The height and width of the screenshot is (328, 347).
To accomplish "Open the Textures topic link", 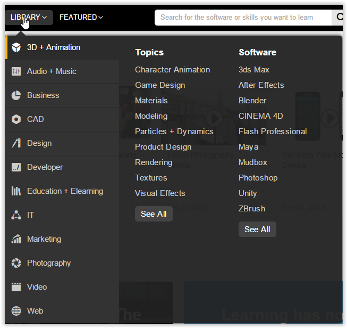I will [x=151, y=178].
